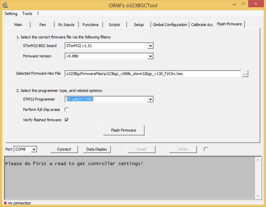266x207 pixels.
Task: Open the Data Display window
Action: [97, 149]
